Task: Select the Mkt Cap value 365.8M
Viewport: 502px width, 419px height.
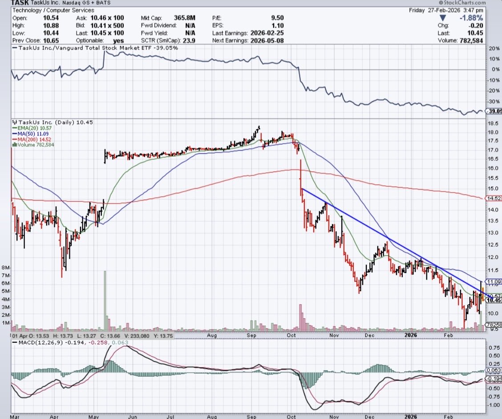Action: click(184, 18)
